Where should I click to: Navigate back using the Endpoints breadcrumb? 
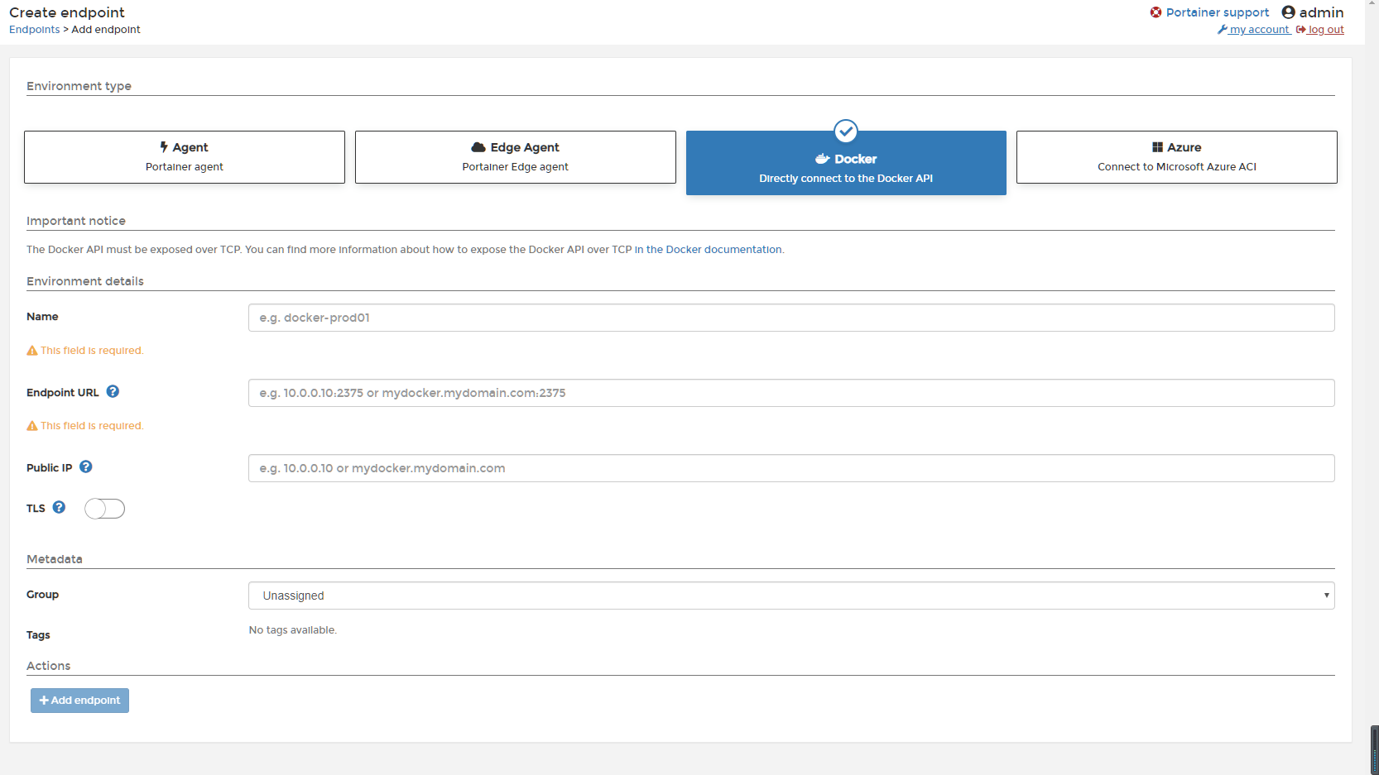pos(34,29)
